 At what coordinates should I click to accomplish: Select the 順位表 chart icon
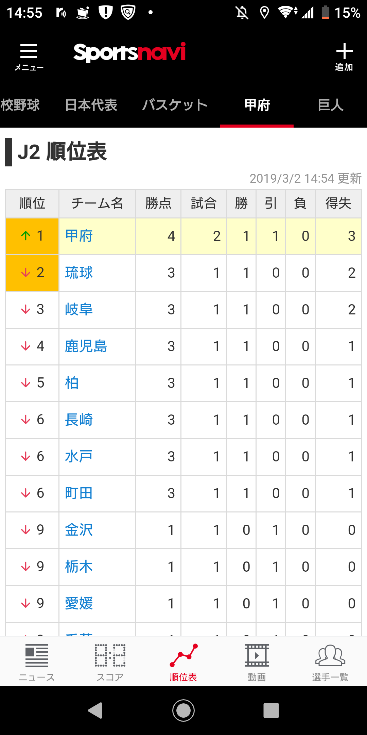(x=183, y=662)
